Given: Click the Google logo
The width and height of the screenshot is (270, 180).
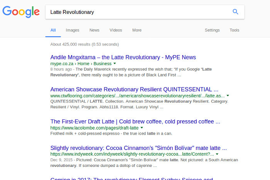Looking at the screenshot, I should click(21, 12).
